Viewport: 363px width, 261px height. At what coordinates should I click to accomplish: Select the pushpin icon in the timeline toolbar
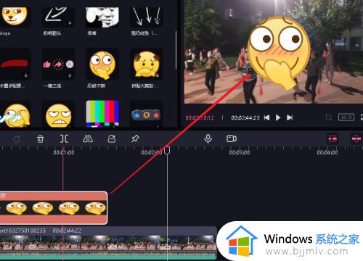click(135, 138)
